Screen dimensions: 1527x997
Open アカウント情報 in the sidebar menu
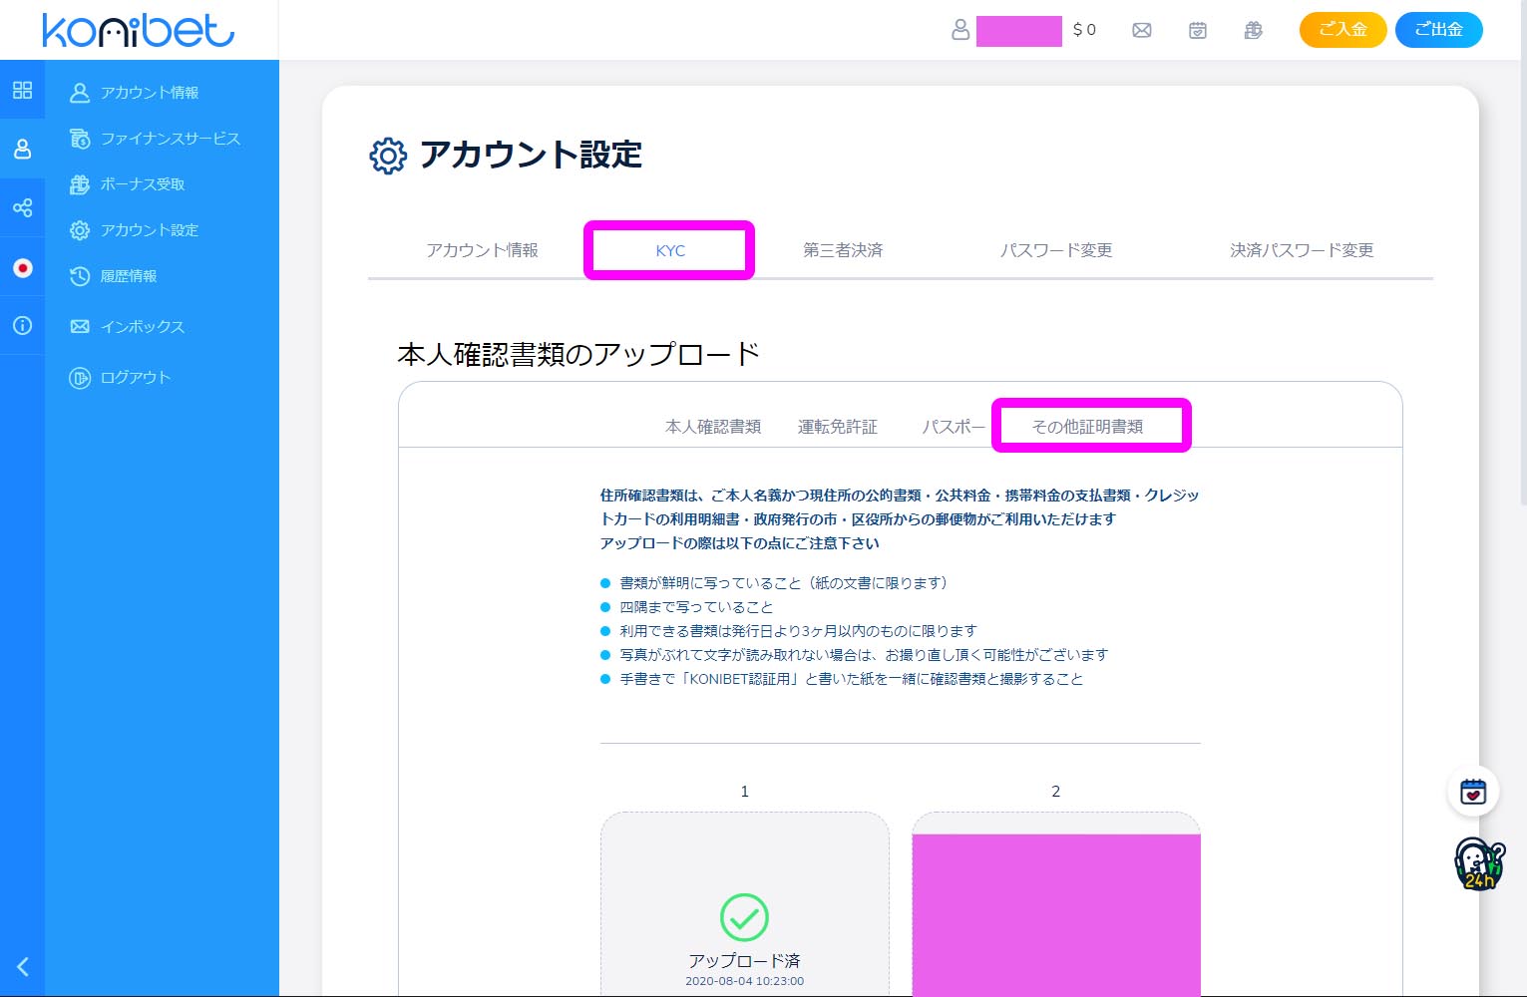(150, 93)
